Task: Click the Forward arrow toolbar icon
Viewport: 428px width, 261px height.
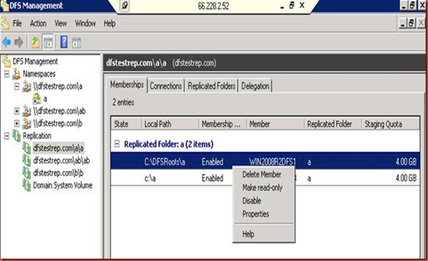Action: click(19, 42)
